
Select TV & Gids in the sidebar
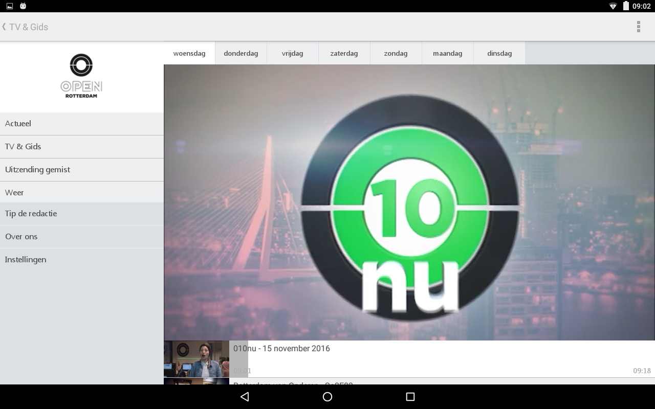click(x=82, y=147)
